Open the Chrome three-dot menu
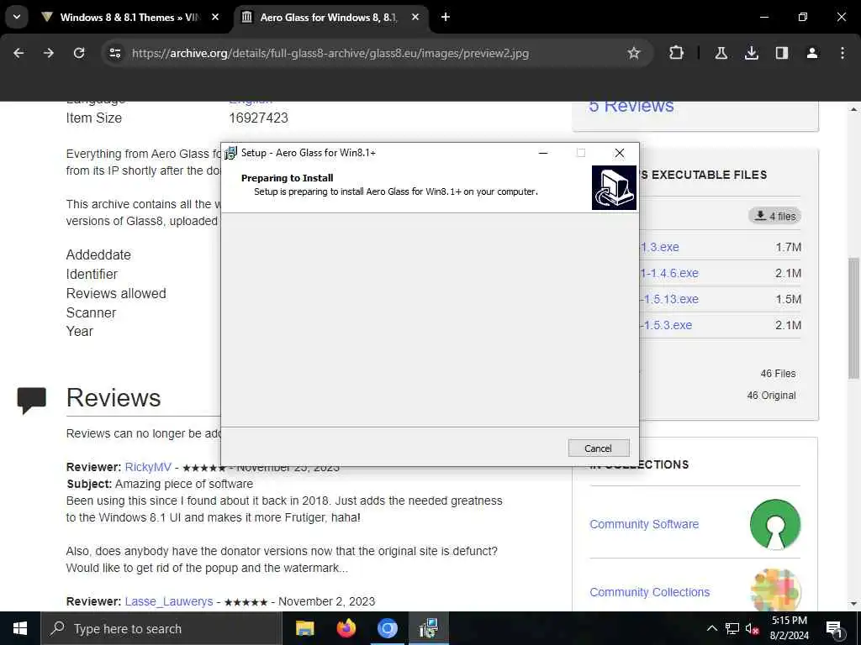The image size is (861, 645). (x=843, y=53)
